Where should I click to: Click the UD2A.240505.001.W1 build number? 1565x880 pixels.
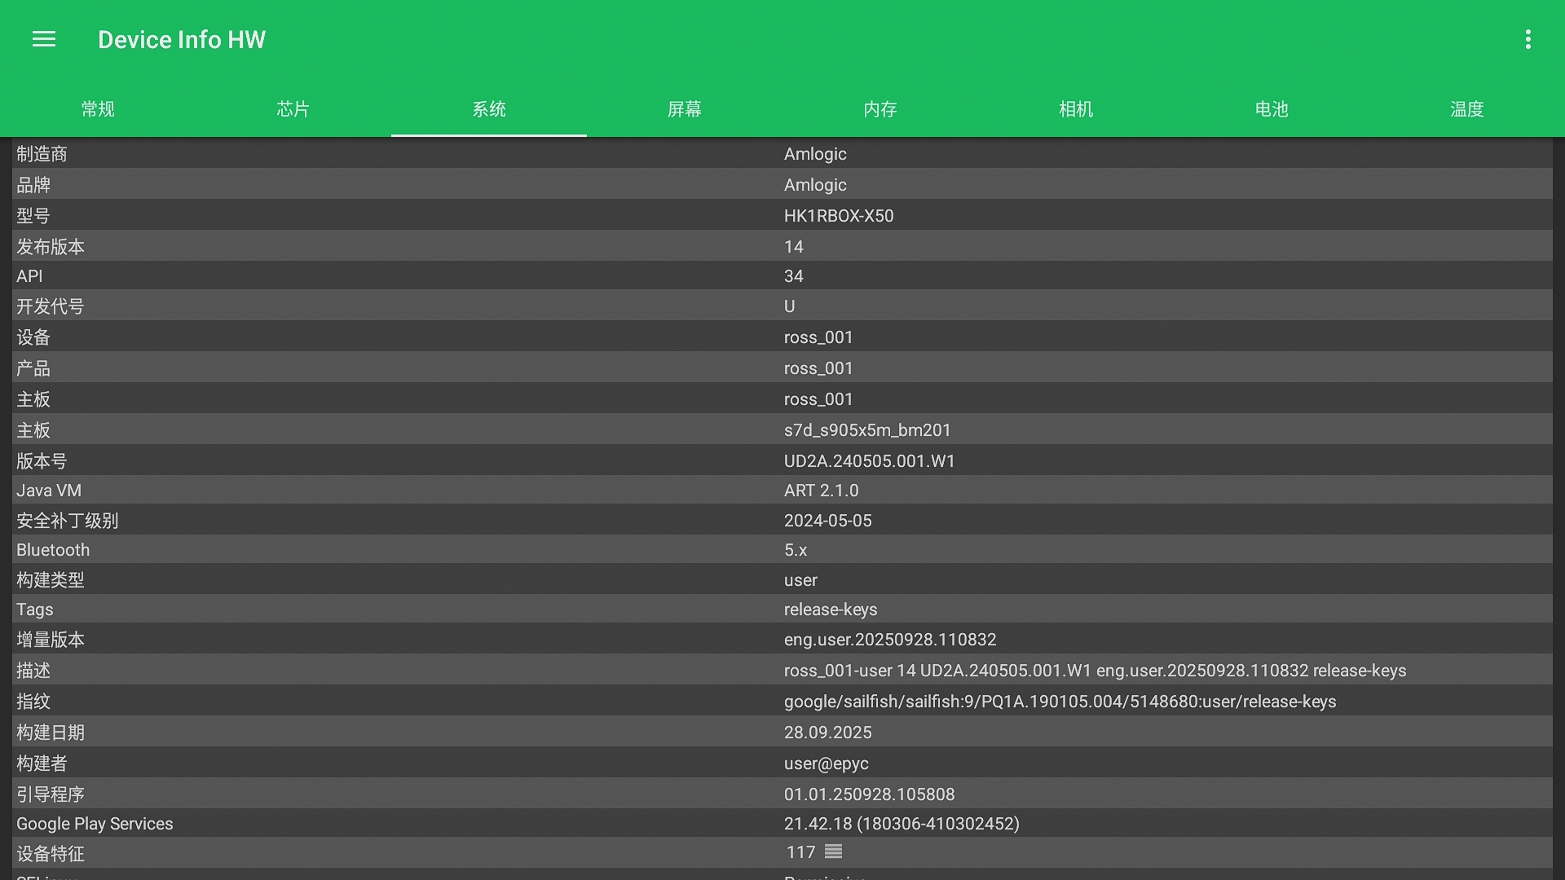[870, 461]
